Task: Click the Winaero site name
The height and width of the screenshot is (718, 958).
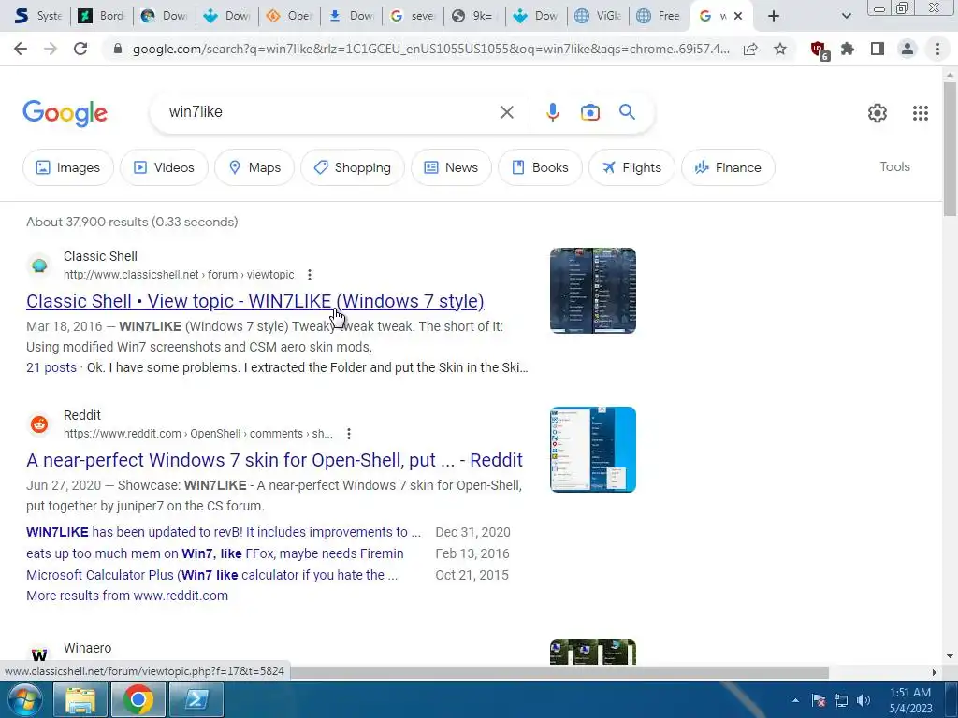Action: coord(87,648)
